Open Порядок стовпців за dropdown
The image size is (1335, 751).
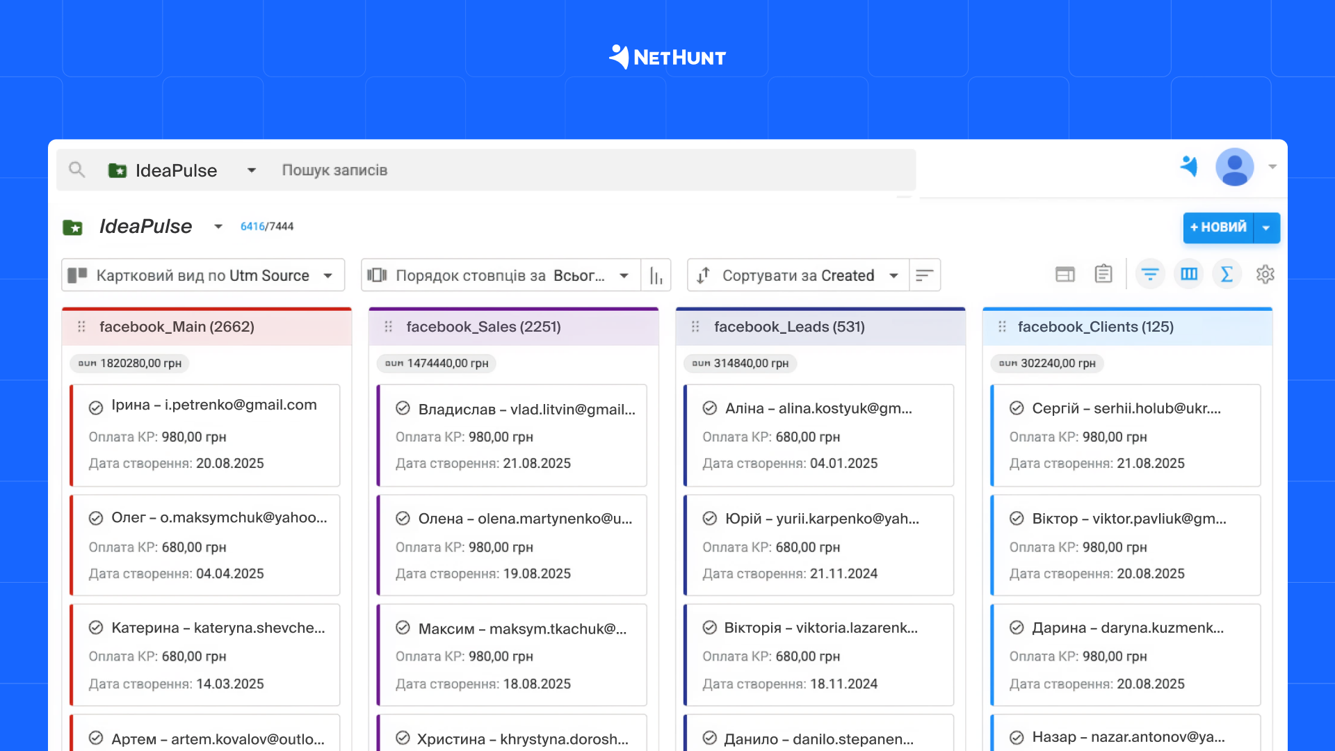coord(501,275)
